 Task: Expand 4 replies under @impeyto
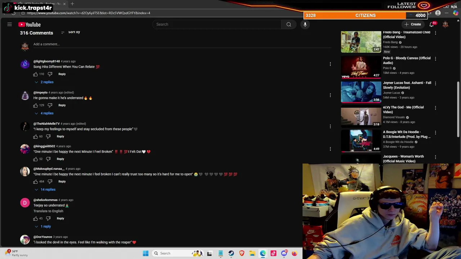coord(44,113)
